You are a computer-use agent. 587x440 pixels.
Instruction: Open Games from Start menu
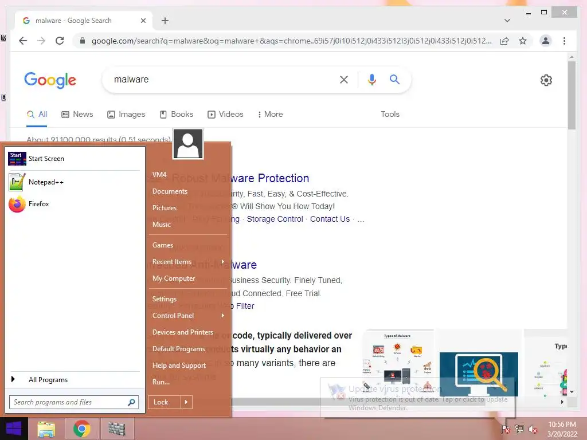(x=162, y=245)
